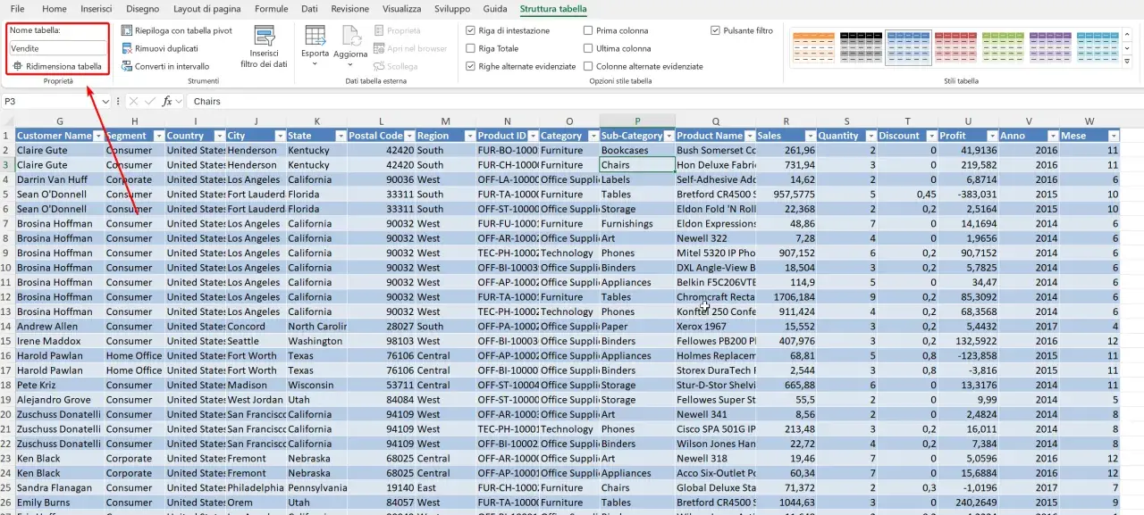Viewport: 1144px width, 515px height.
Task: Switch to the Inserisci tab
Action: tap(97, 9)
